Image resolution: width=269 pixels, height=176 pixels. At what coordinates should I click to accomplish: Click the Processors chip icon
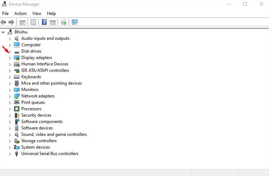pyautogui.click(x=17, y=109)
